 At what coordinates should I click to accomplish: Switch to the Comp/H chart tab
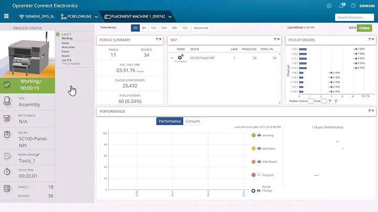click(x=193, y=121)
